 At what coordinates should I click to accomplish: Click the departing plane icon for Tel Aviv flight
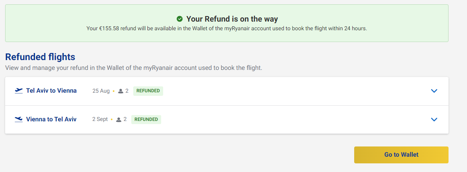[18, 91]
